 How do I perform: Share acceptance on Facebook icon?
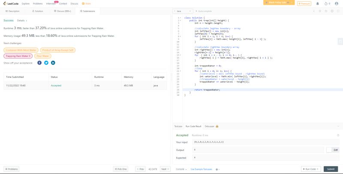pos(39,62)
